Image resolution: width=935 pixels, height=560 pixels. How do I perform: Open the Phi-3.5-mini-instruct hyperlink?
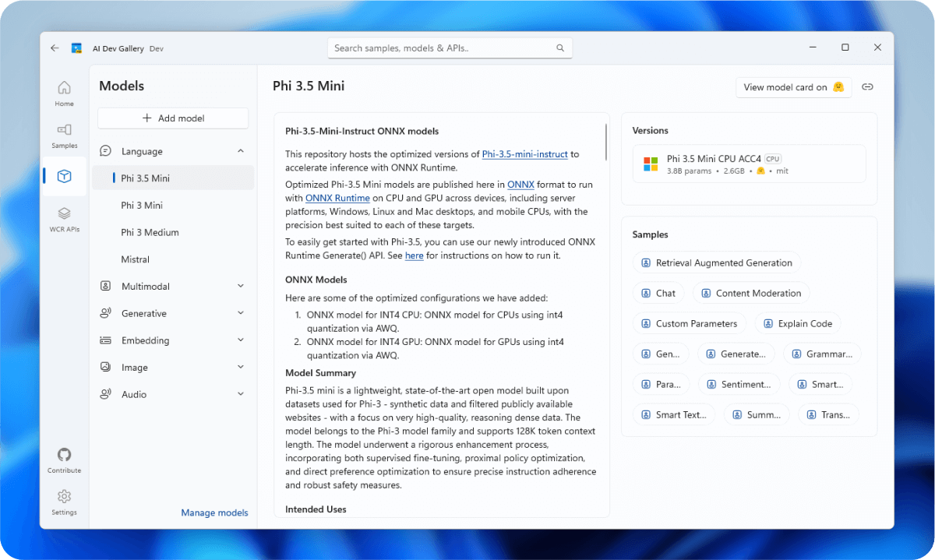click(524, 154)
